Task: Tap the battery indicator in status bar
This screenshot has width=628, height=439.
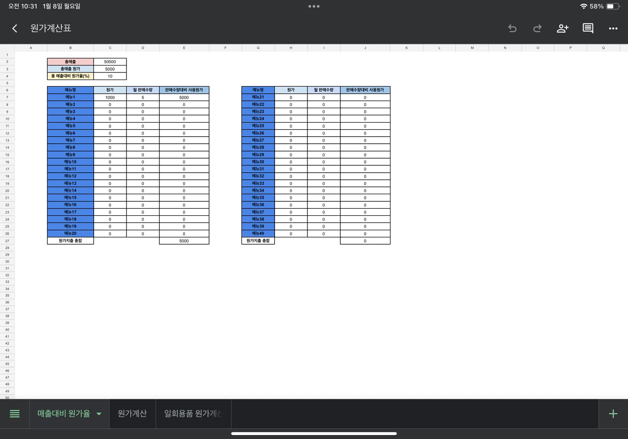Action: click(x=613, y=6)
